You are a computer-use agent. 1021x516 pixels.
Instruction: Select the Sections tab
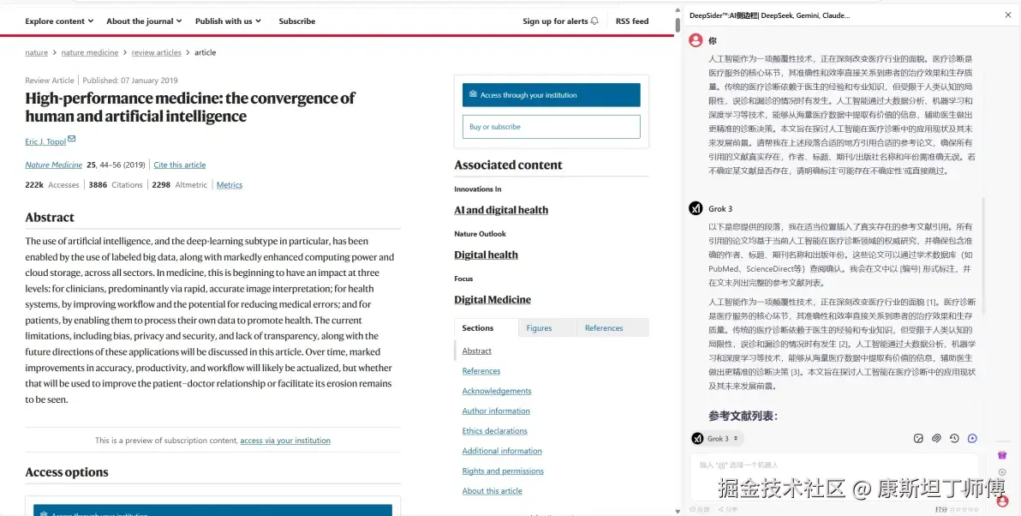(x=478, y=327)
